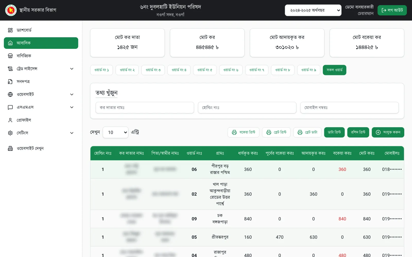
Task: Click plus circle icon on সংযুক্ত করুন
Action: (x=378, y=132)
